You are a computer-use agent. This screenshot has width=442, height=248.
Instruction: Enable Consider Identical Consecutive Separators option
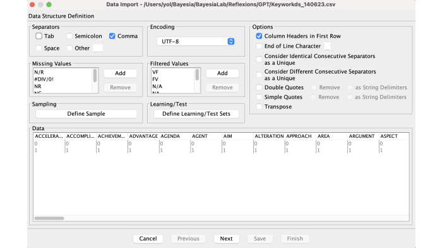(x=259, y=59)
